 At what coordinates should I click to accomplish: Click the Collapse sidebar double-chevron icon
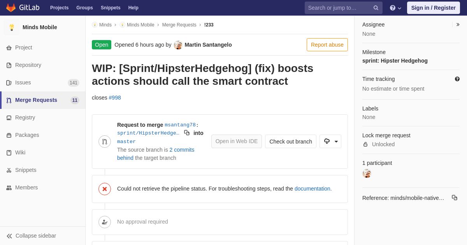(x=9, y=236)
